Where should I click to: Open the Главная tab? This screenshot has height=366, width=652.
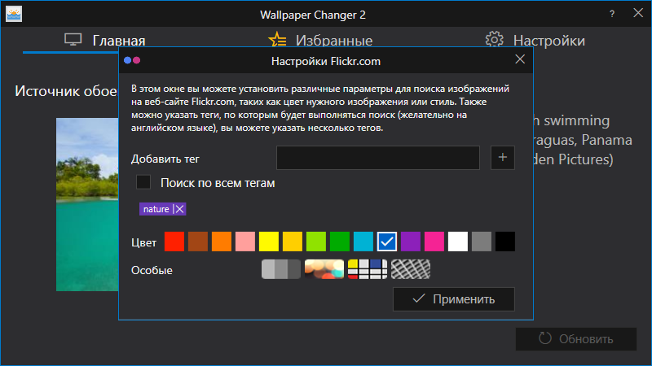pos(105,40)
